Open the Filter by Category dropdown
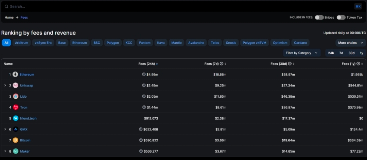 point(301,53)
